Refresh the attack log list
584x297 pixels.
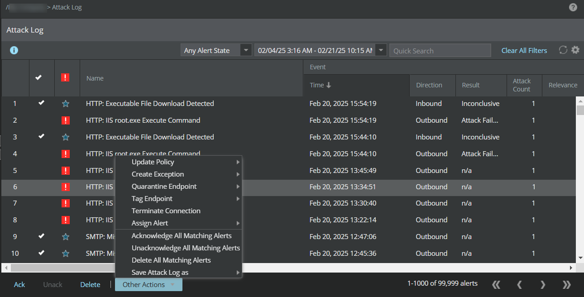tap(563, 50)
